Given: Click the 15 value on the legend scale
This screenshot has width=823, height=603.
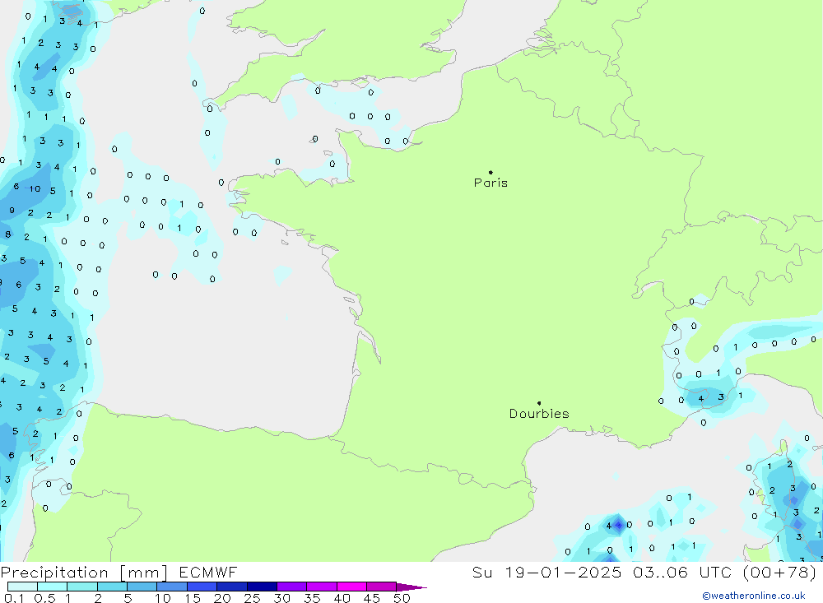Looking at the screenshot, I should [x=193, y=598].
